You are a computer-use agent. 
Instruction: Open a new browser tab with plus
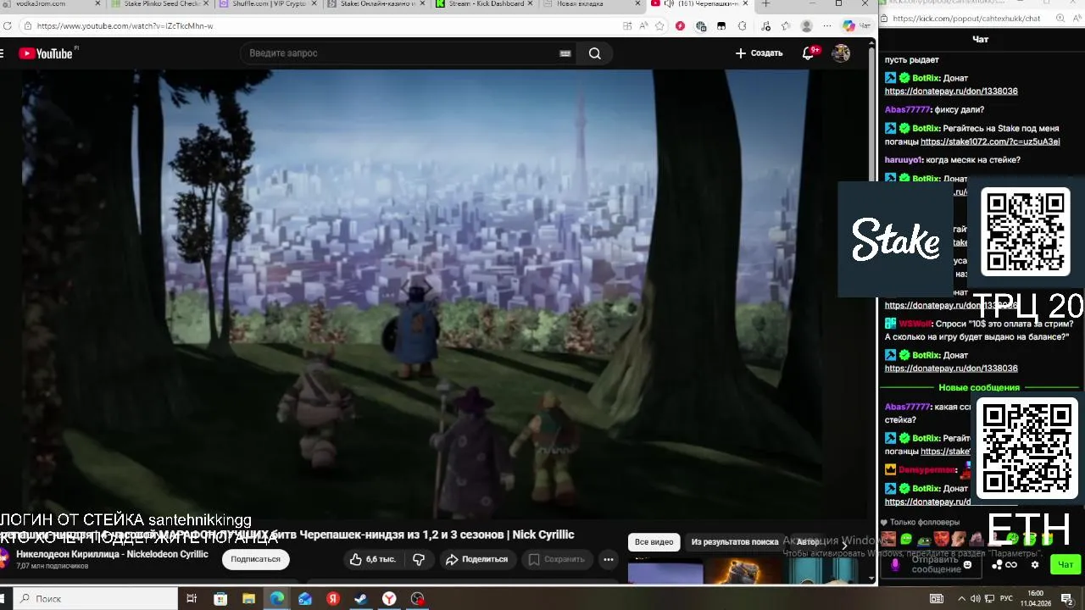click(765, 4)
